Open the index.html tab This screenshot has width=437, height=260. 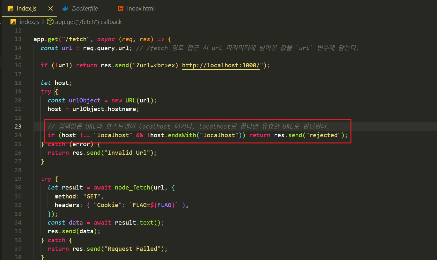pyautogui.click(x=141, y=9)
